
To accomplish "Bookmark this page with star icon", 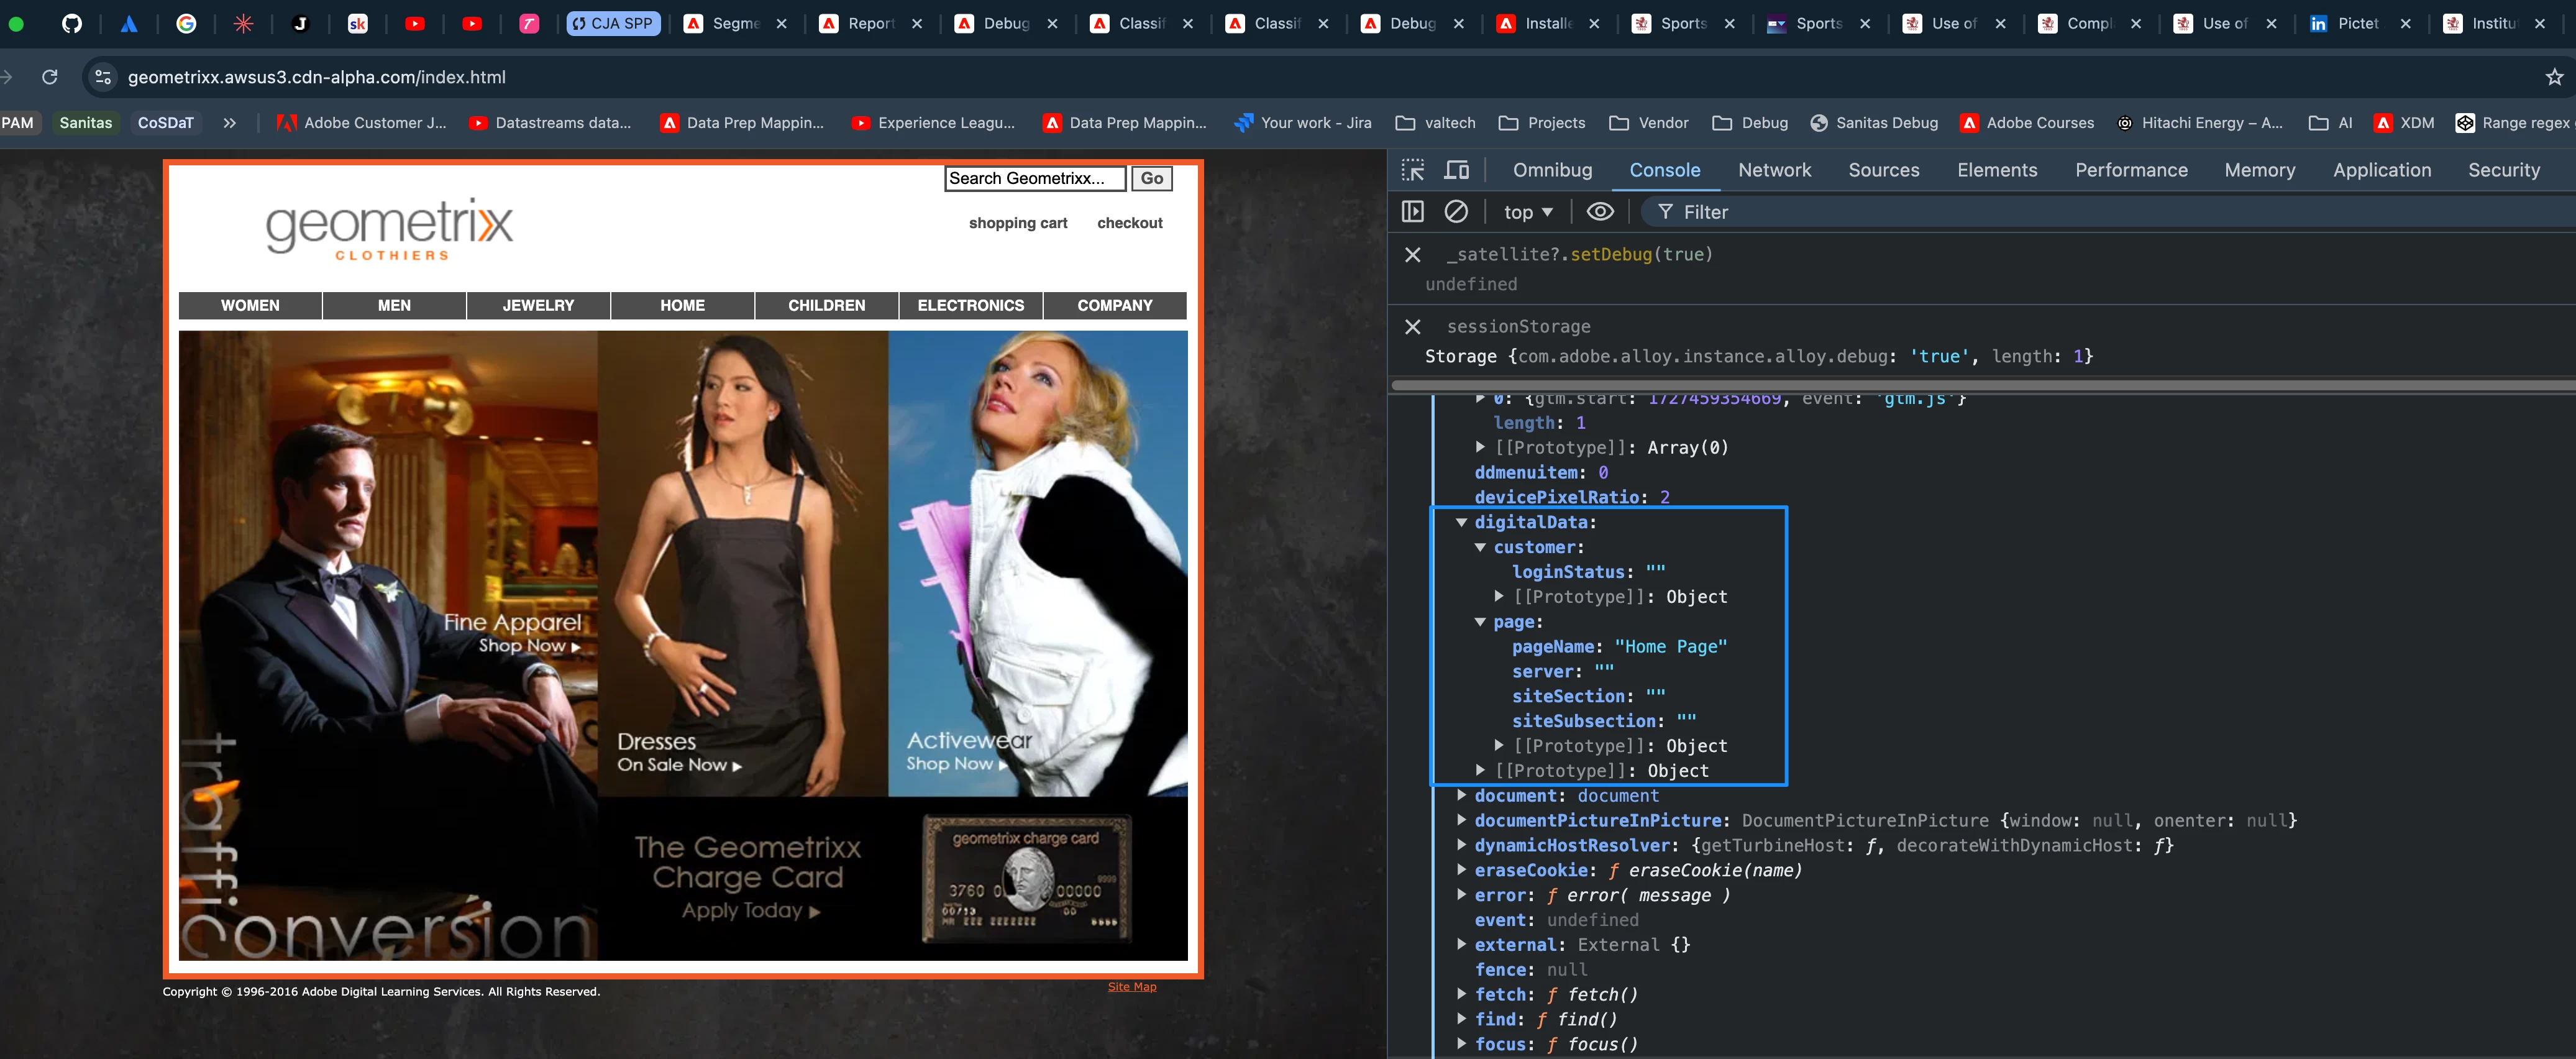I will click(x=2554, y=77).
